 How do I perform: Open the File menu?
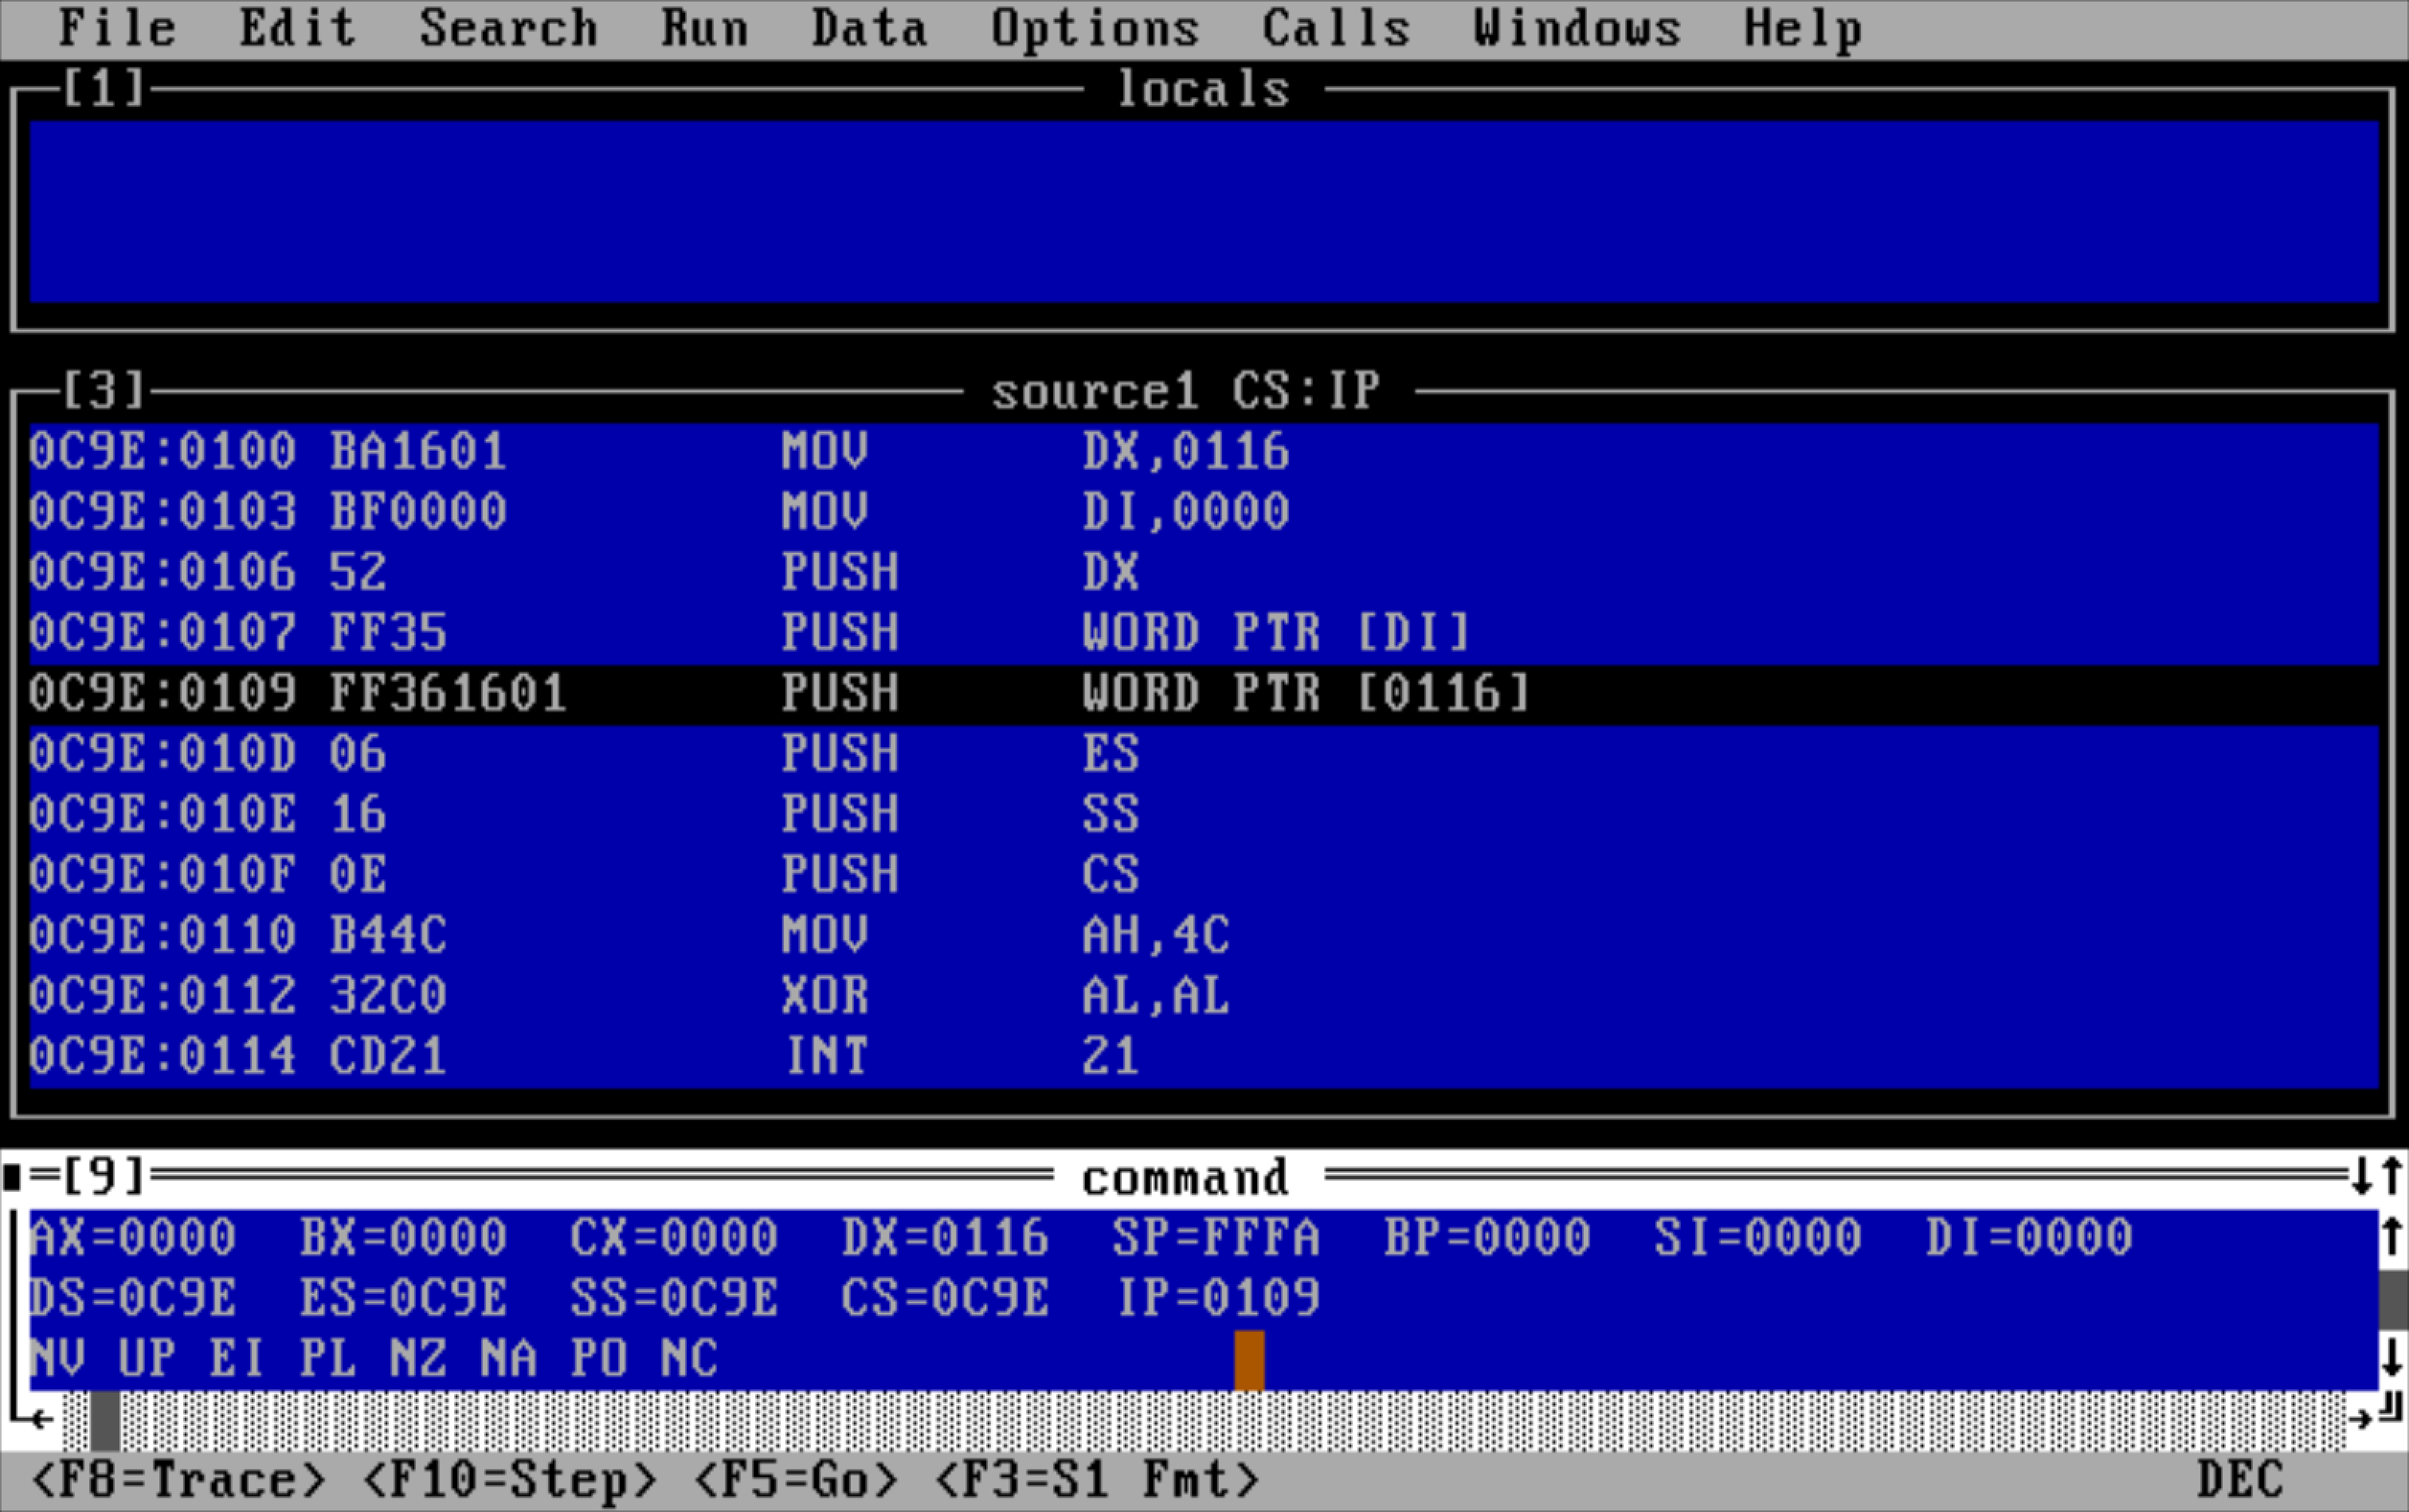117,29
